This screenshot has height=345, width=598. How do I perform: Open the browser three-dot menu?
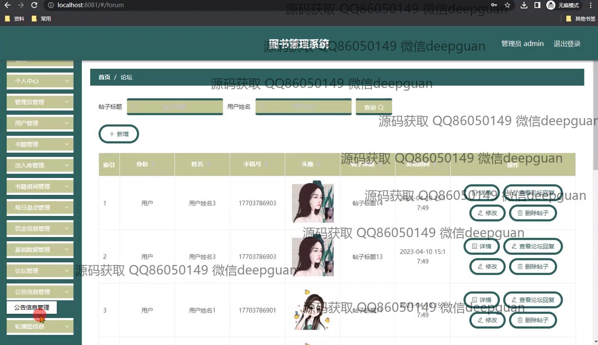click(x=591, y=5)
